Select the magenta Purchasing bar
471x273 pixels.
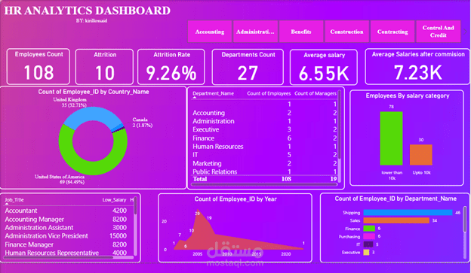(x=369, y=236)
